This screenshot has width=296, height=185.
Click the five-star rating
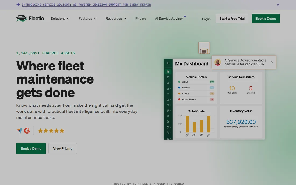coord(51,130)
